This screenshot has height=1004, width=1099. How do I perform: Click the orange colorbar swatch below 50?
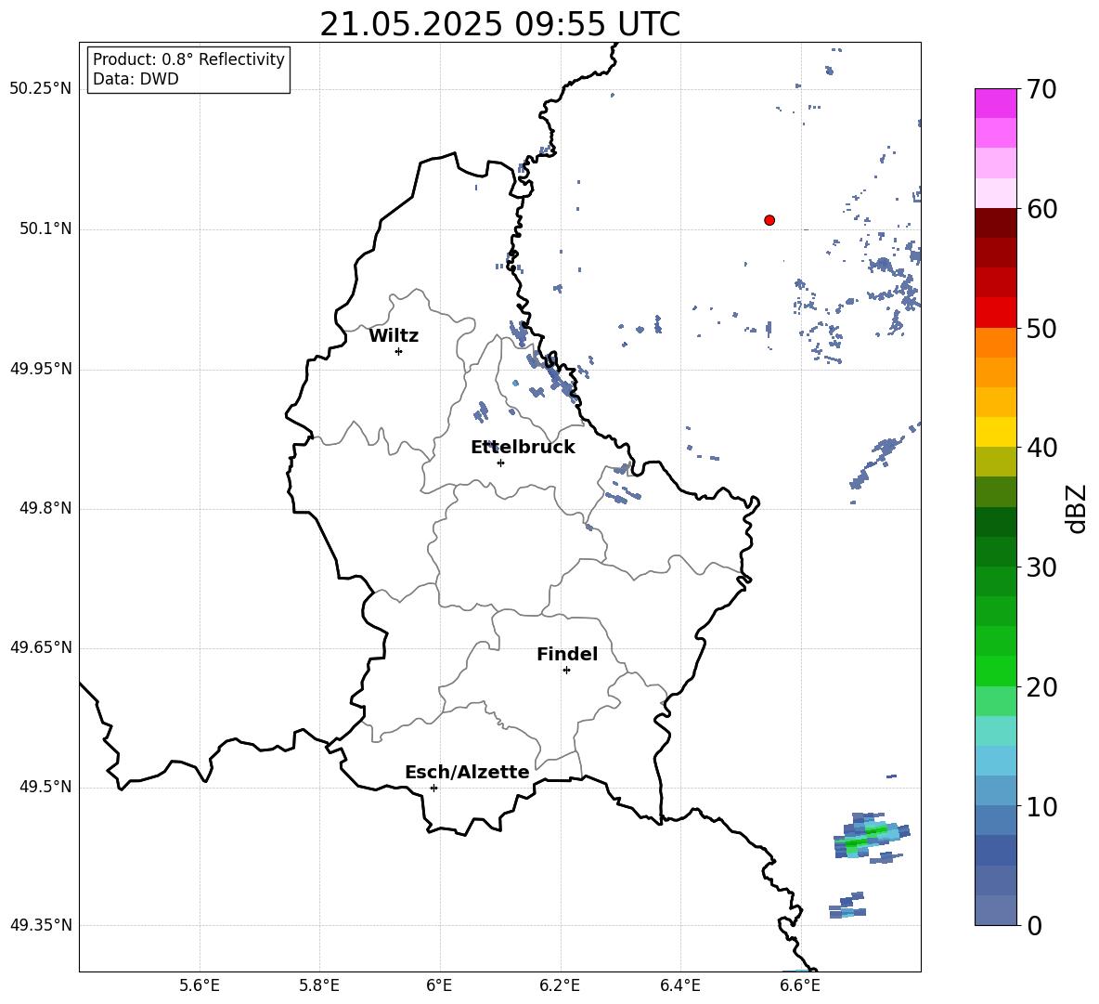point(996,343)
